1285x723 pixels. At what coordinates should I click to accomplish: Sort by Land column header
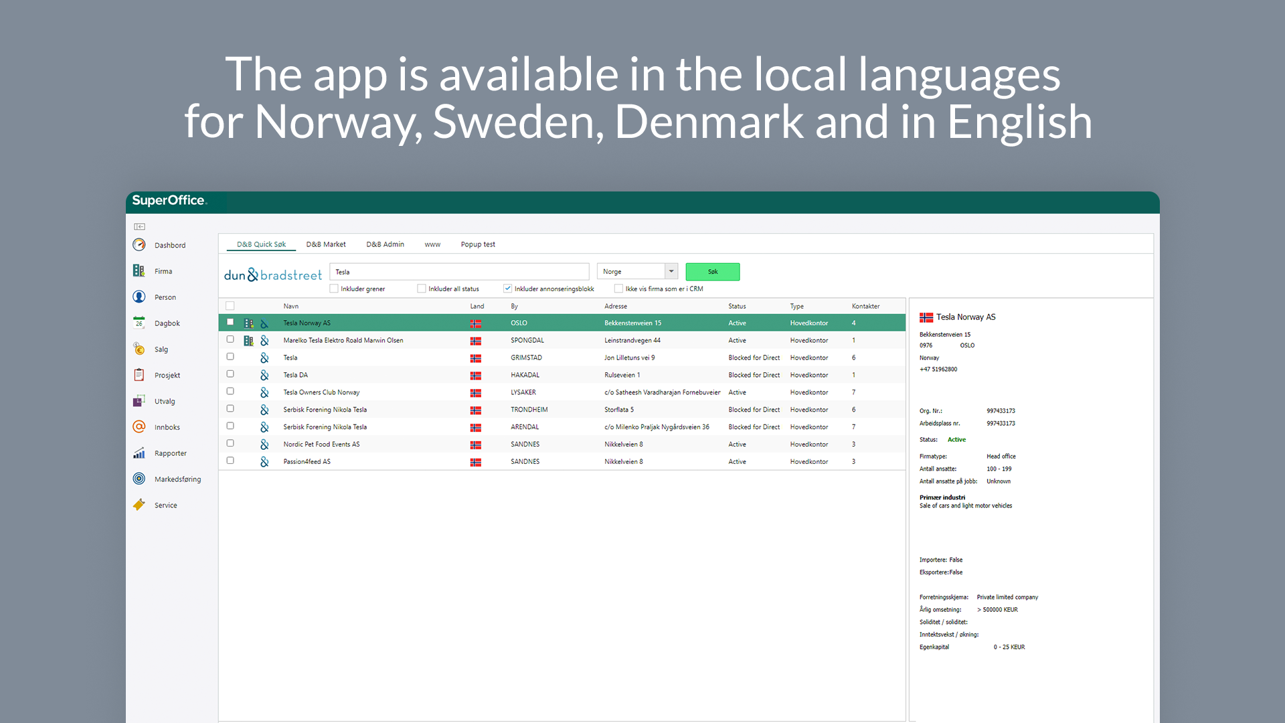477,306
